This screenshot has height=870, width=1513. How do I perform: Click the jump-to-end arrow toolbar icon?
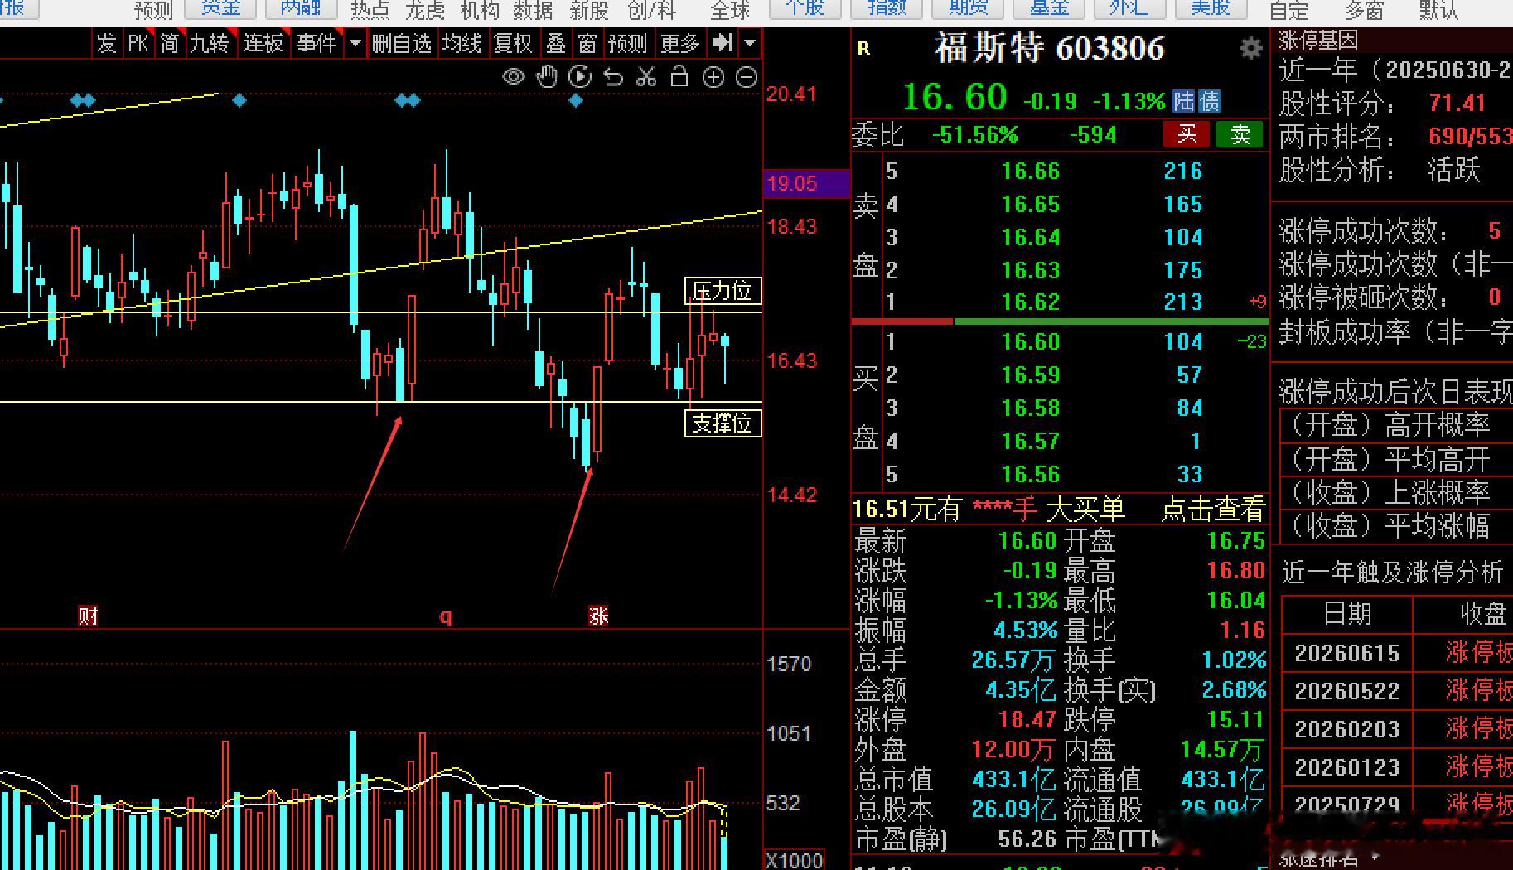click(x=723, y=43)
